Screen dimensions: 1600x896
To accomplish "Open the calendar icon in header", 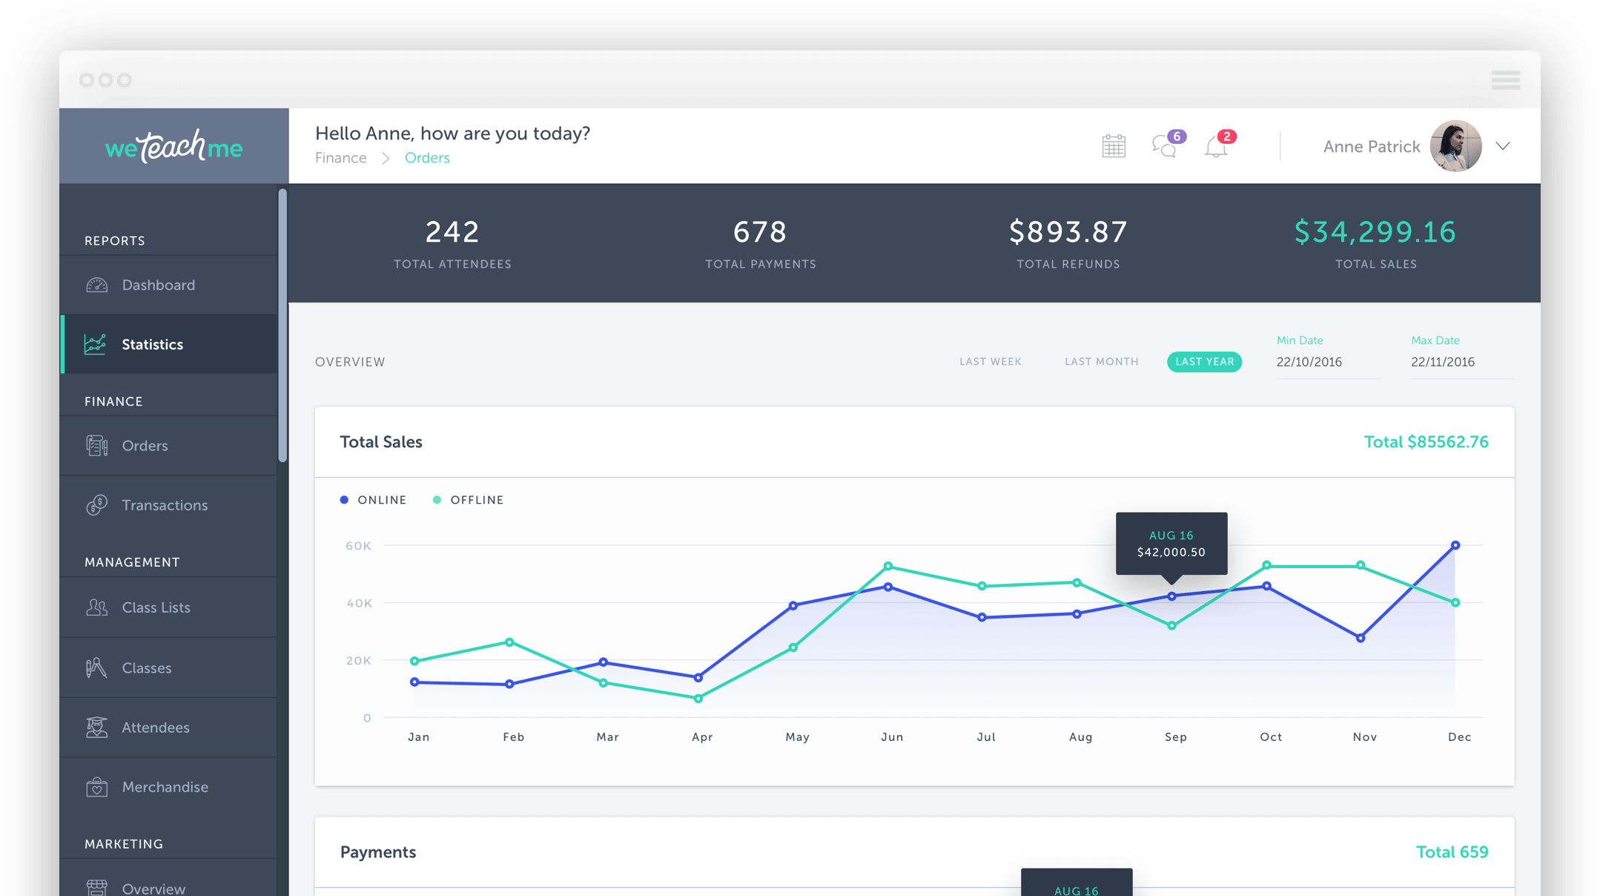I will point(1114,146).
